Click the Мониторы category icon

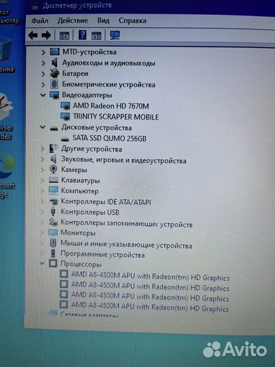tap(53, 232)
